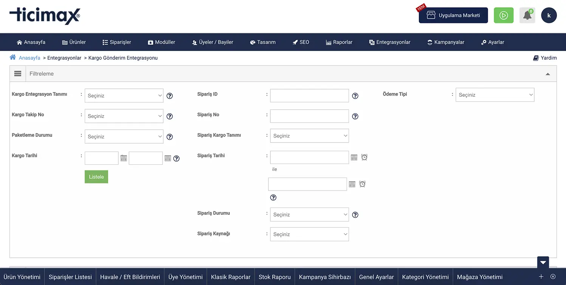
Task: Click the dark down-arrow tab above bottom bar
Action: click(x=543, y=262)
